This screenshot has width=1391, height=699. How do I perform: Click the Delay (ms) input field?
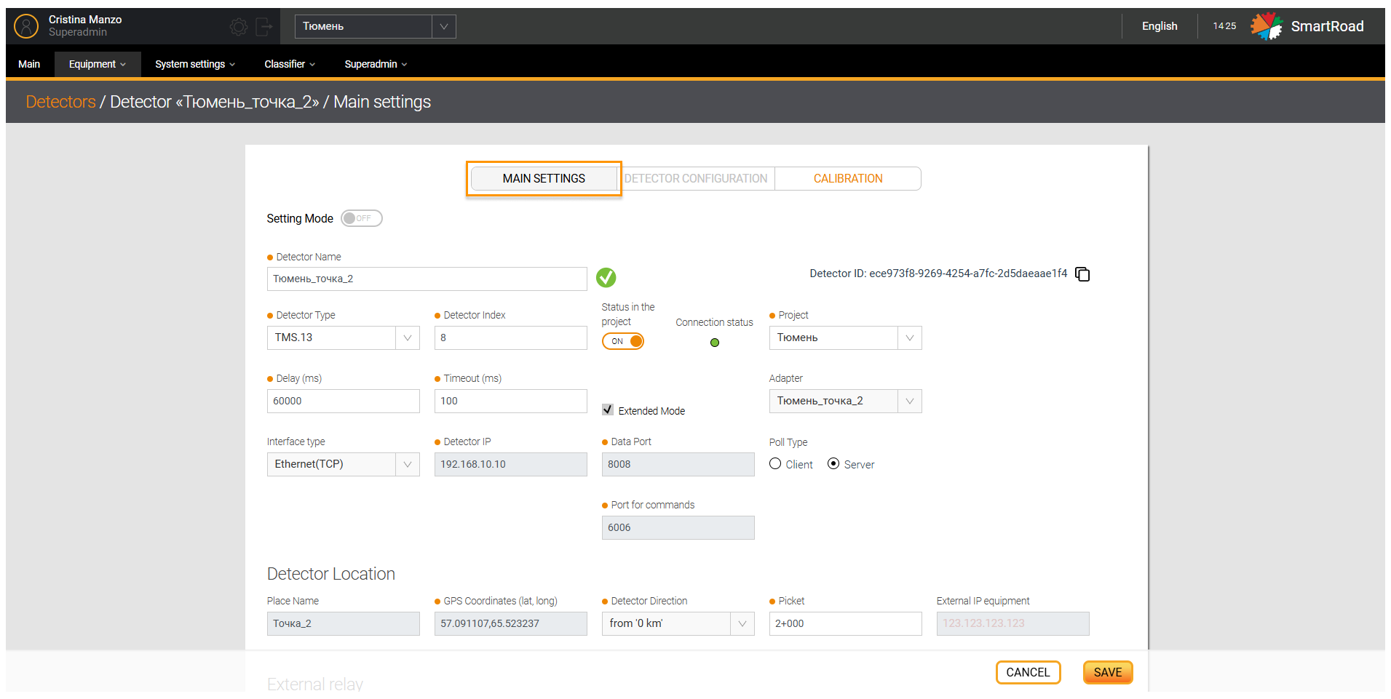pyautogui.click(x=344, y=401)
